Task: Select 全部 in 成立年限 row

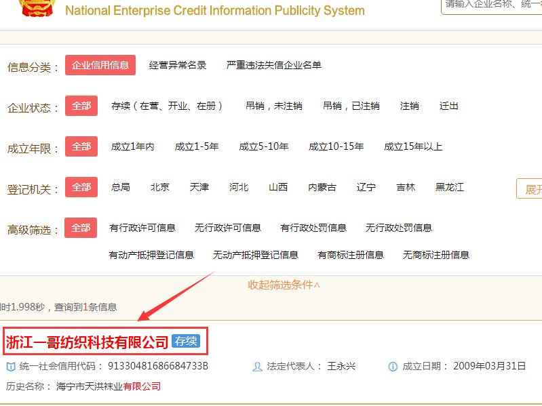Action: (x=81, y=146)
